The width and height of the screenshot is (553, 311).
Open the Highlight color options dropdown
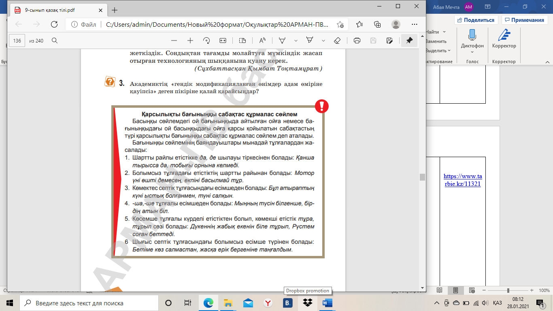tap(323, 40)
